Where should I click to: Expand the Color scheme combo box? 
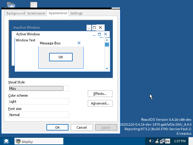point(39,101)
